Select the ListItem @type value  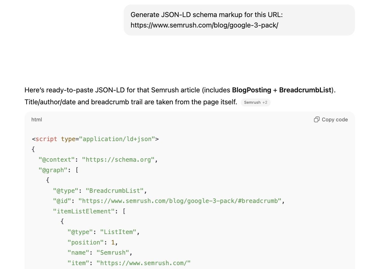coord(119,232)
